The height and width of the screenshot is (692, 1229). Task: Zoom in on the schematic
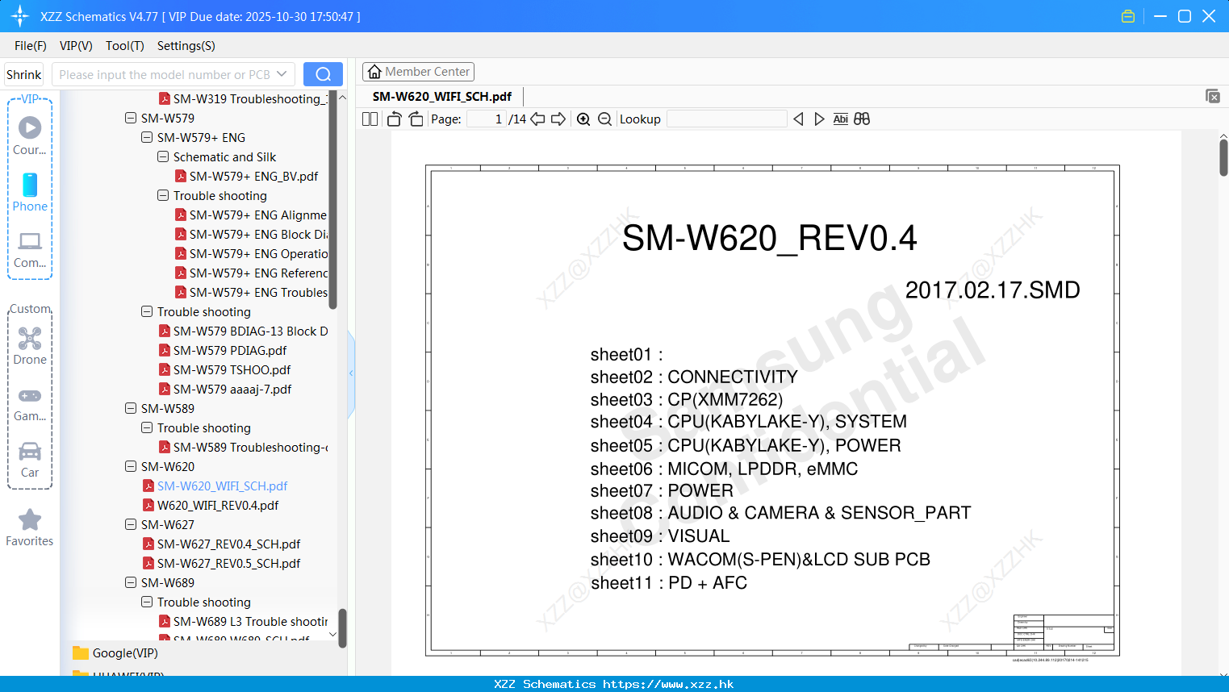pos(583,119)
